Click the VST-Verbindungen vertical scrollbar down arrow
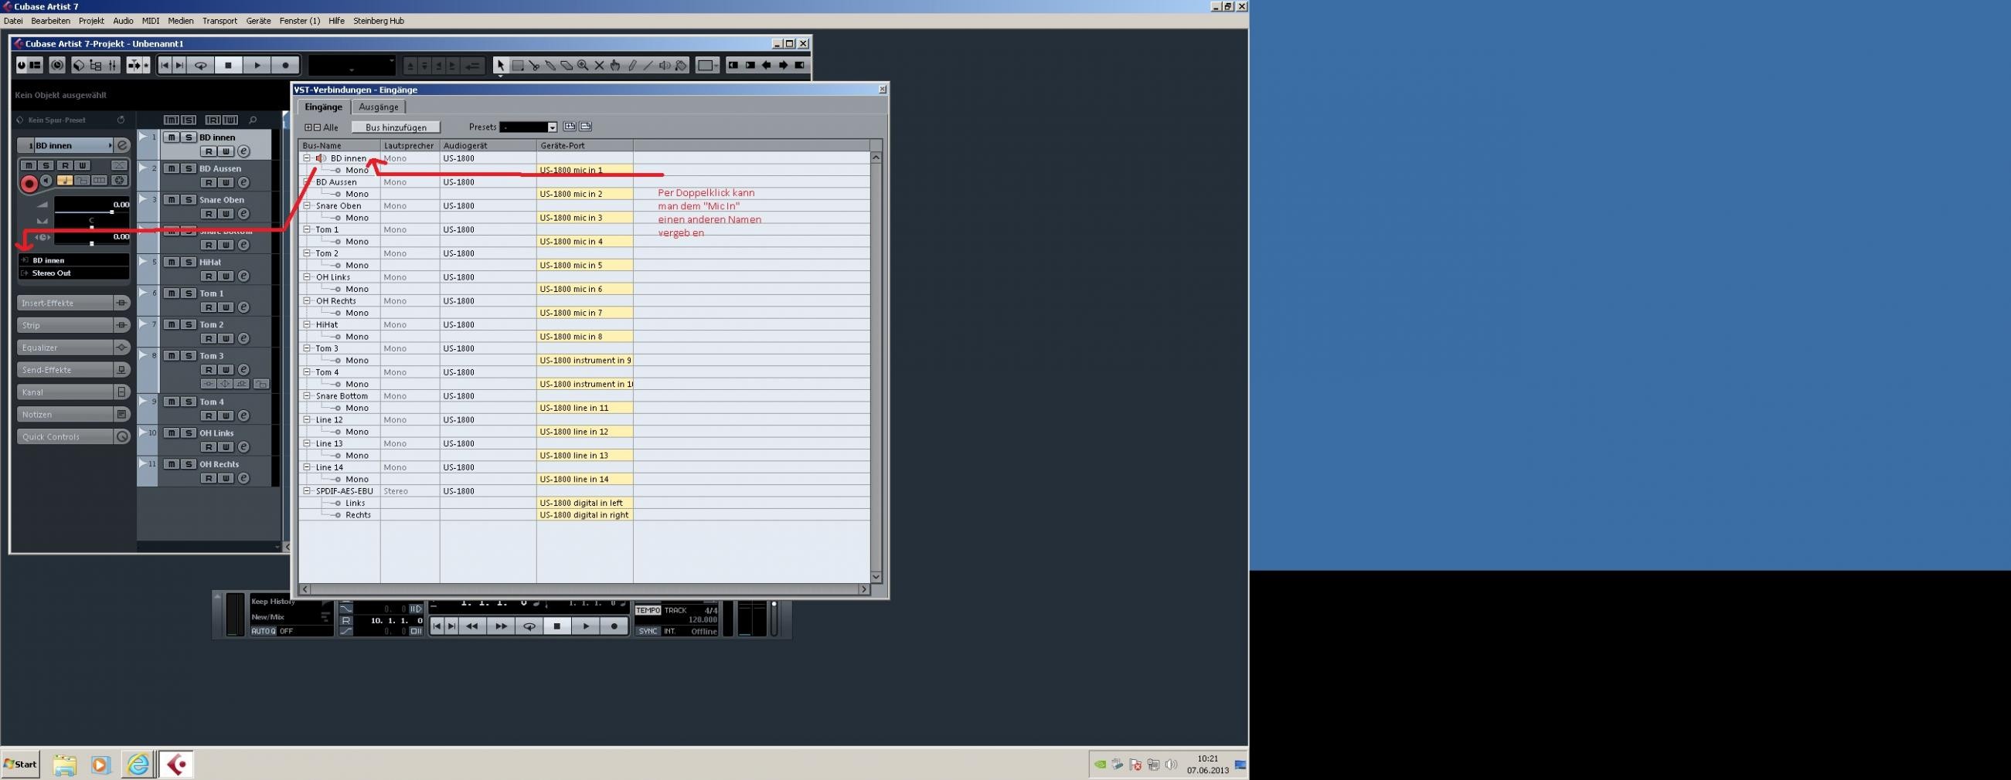 (x=876, y=577)
